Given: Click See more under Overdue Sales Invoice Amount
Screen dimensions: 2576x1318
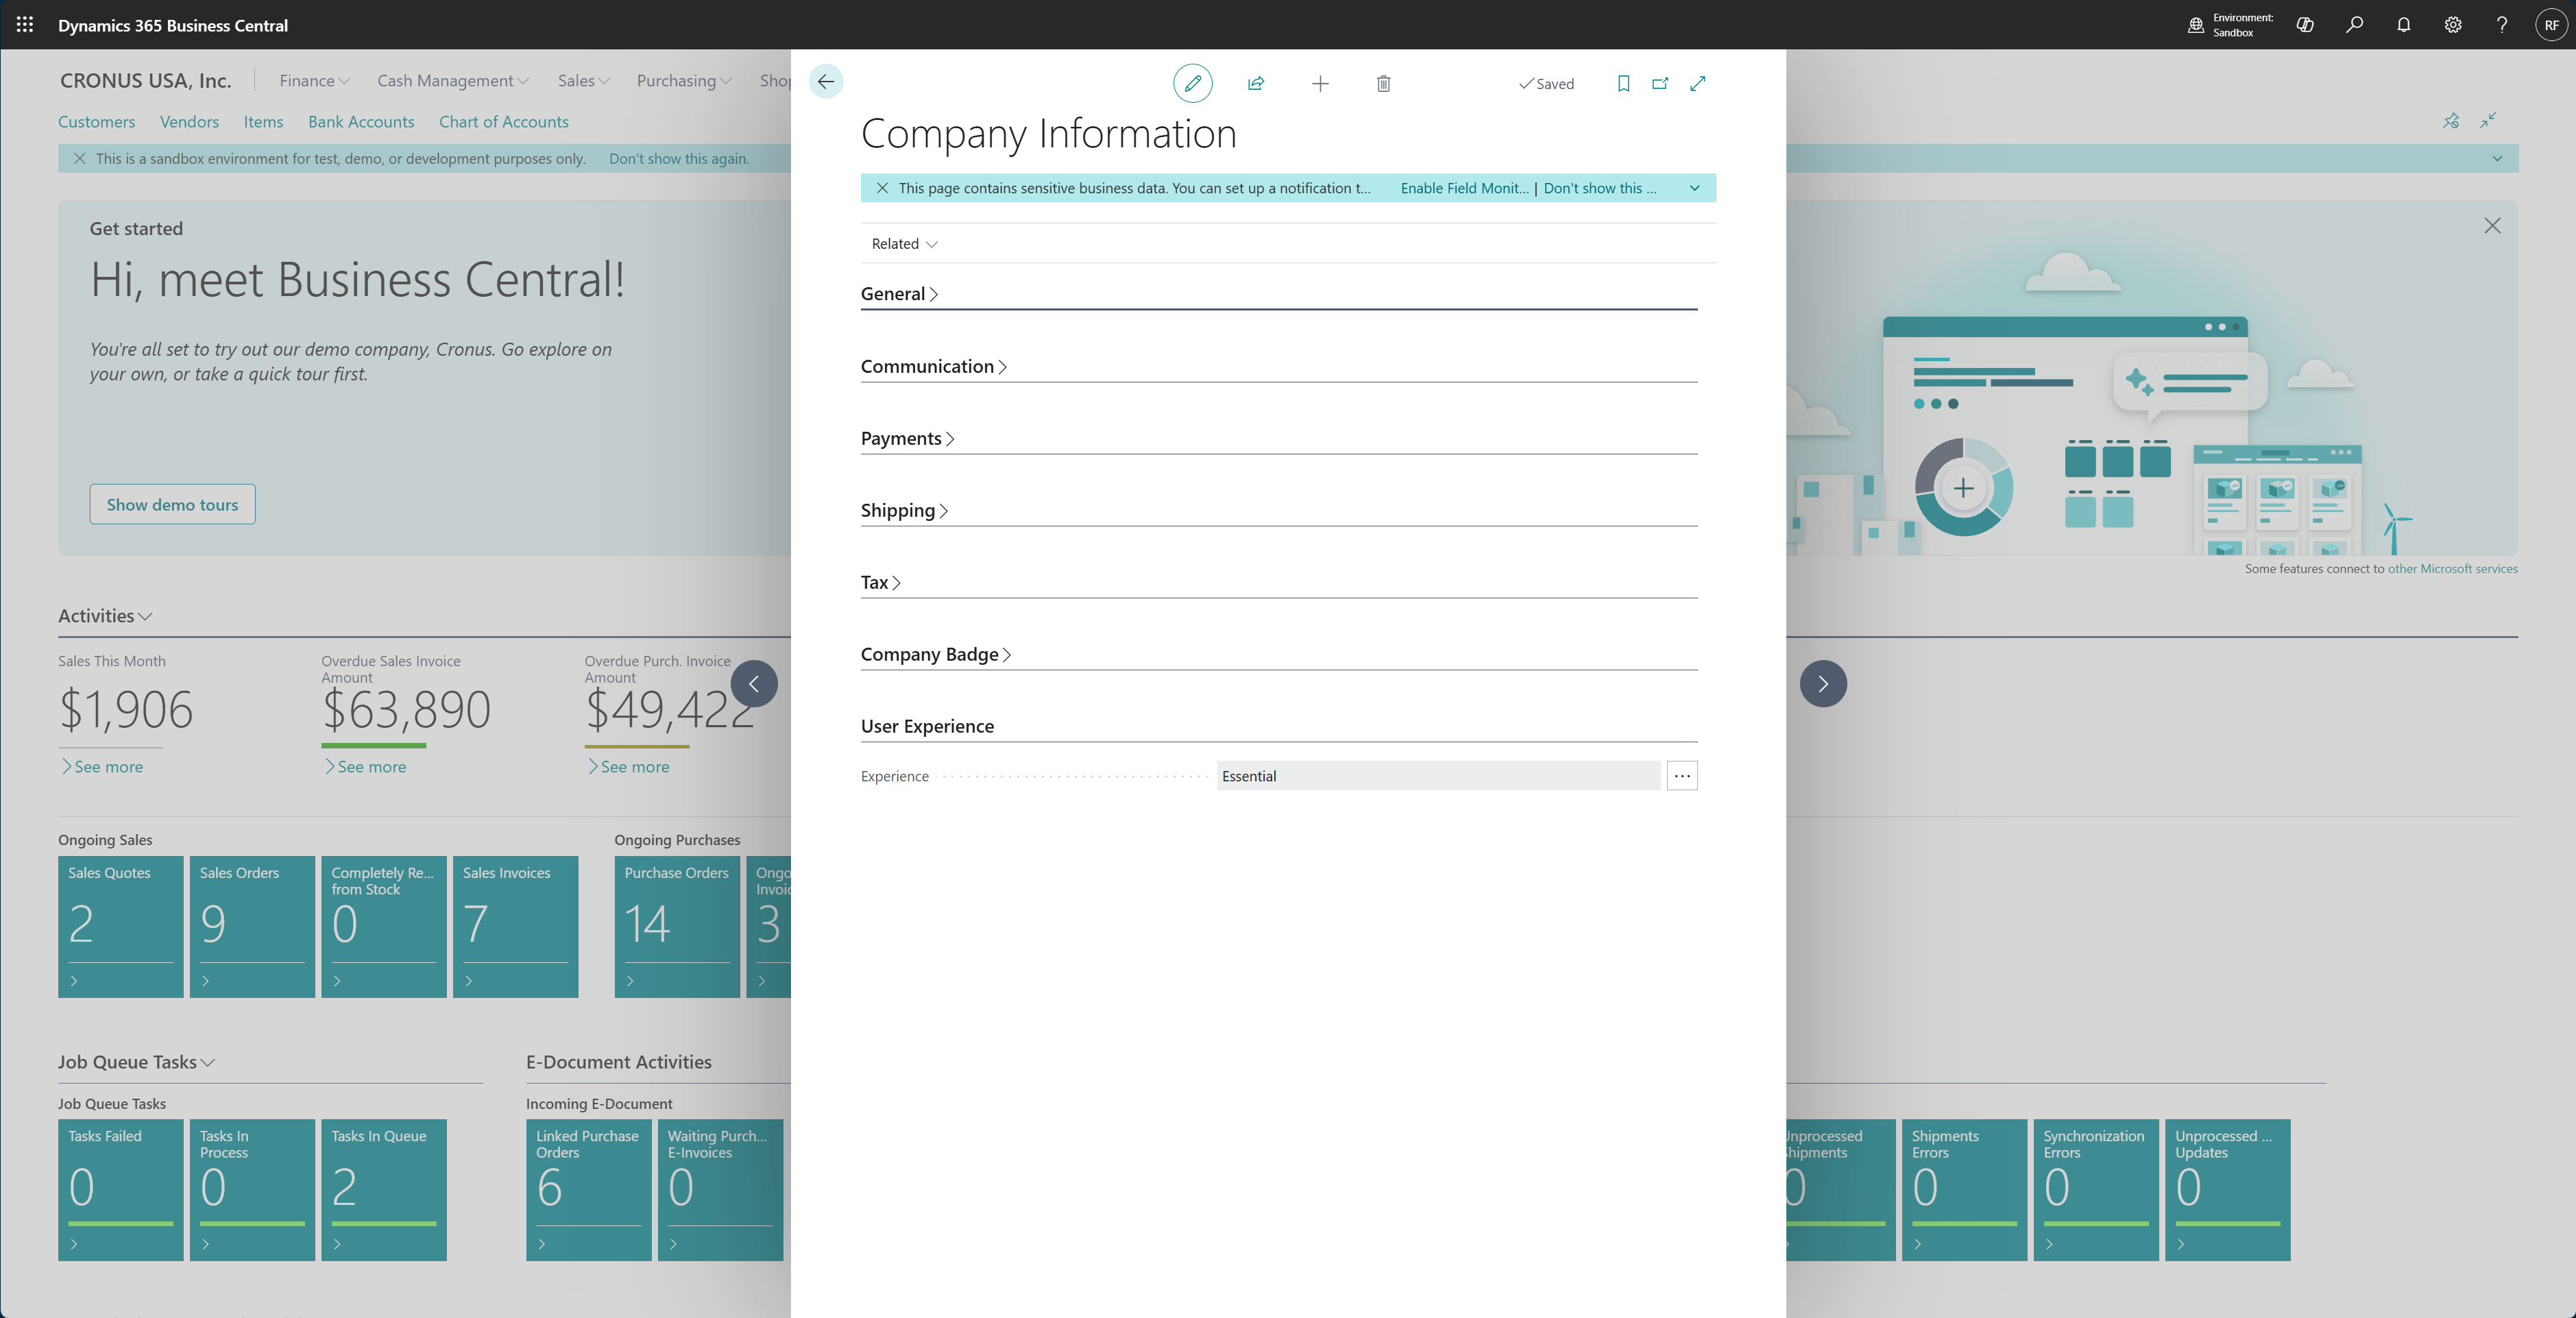Looking at the screenshot, I should (x=365, y=767).
